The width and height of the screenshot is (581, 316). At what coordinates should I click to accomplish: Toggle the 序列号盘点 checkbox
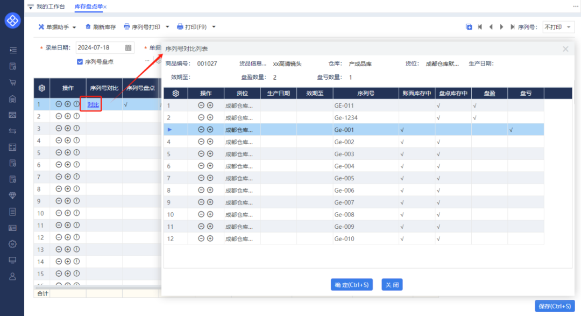(x=80, y=62)
